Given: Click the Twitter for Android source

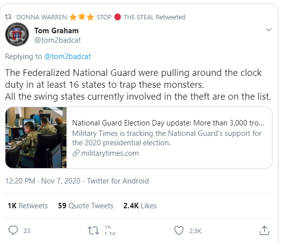Looking at the screenshot, I should click(118, 181).
